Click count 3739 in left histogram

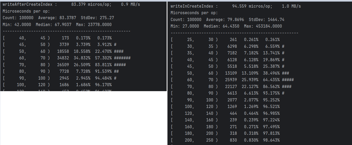click(x=64, y=45)
